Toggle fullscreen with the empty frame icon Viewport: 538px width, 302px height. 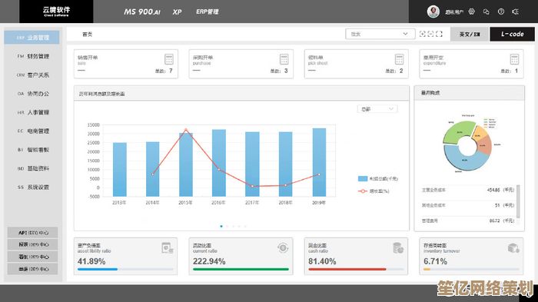[439, 34]
